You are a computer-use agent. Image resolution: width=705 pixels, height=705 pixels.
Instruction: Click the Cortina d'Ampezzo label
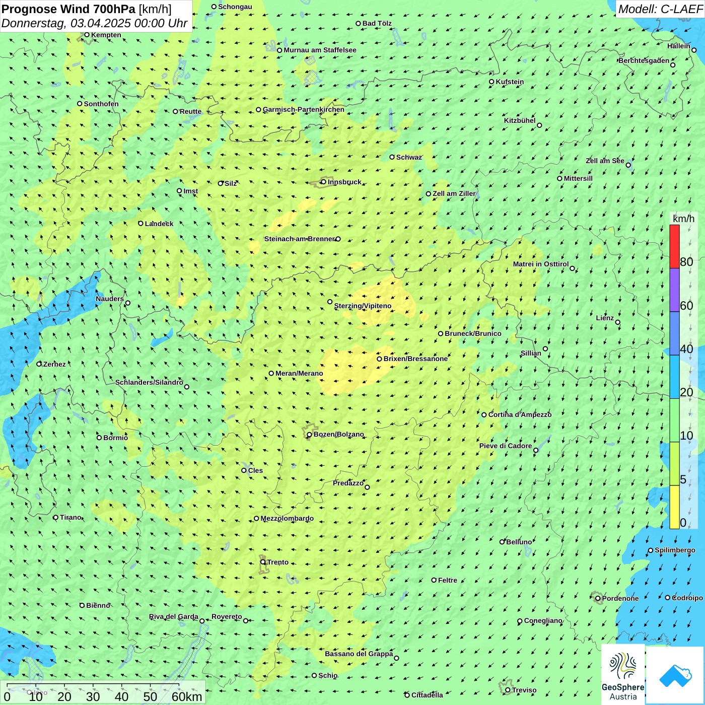(x=520, y=414)
